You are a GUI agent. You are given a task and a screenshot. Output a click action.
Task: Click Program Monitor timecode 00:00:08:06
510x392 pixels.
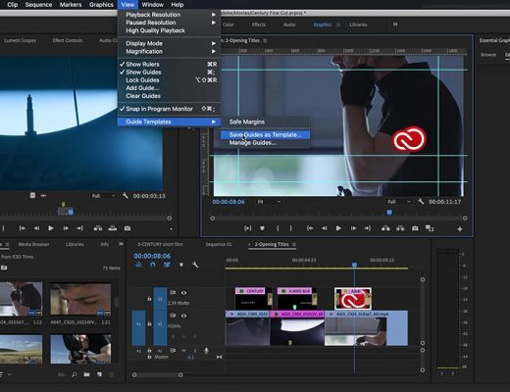pyautogui.click(x=229, y=202)
